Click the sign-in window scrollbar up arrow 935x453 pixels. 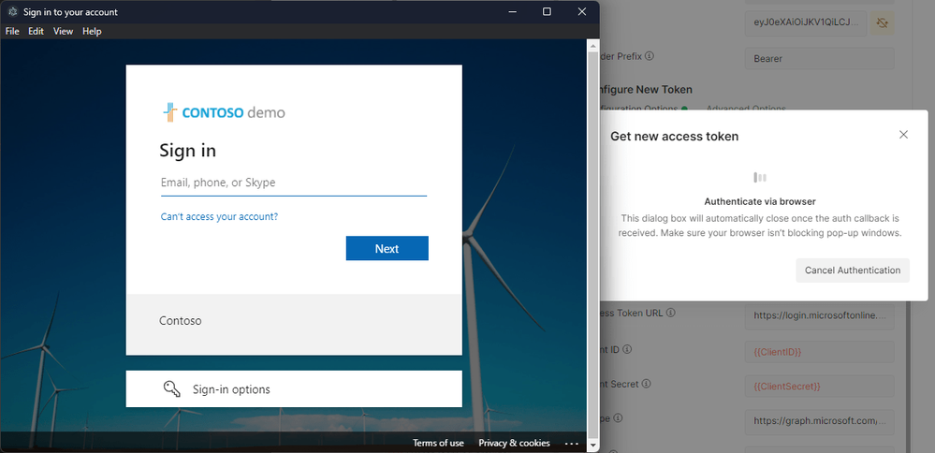pyautogui.click(x=592, y=45)
